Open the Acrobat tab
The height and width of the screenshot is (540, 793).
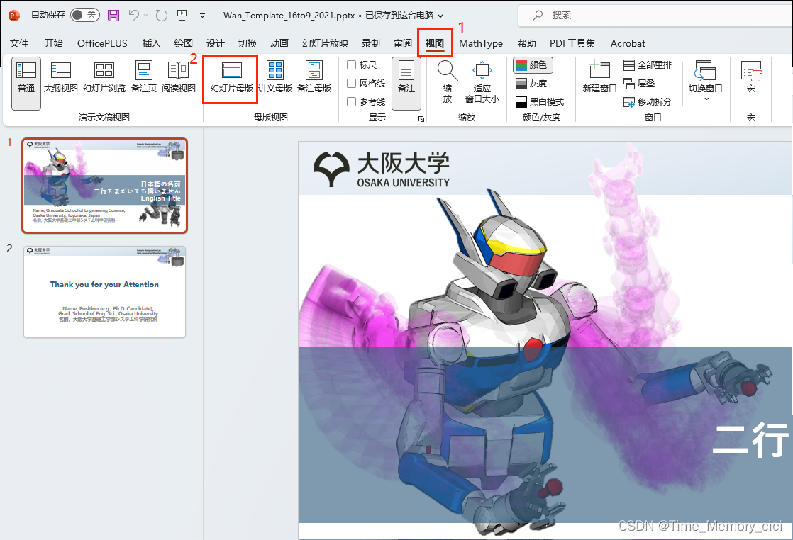point(628,43)
